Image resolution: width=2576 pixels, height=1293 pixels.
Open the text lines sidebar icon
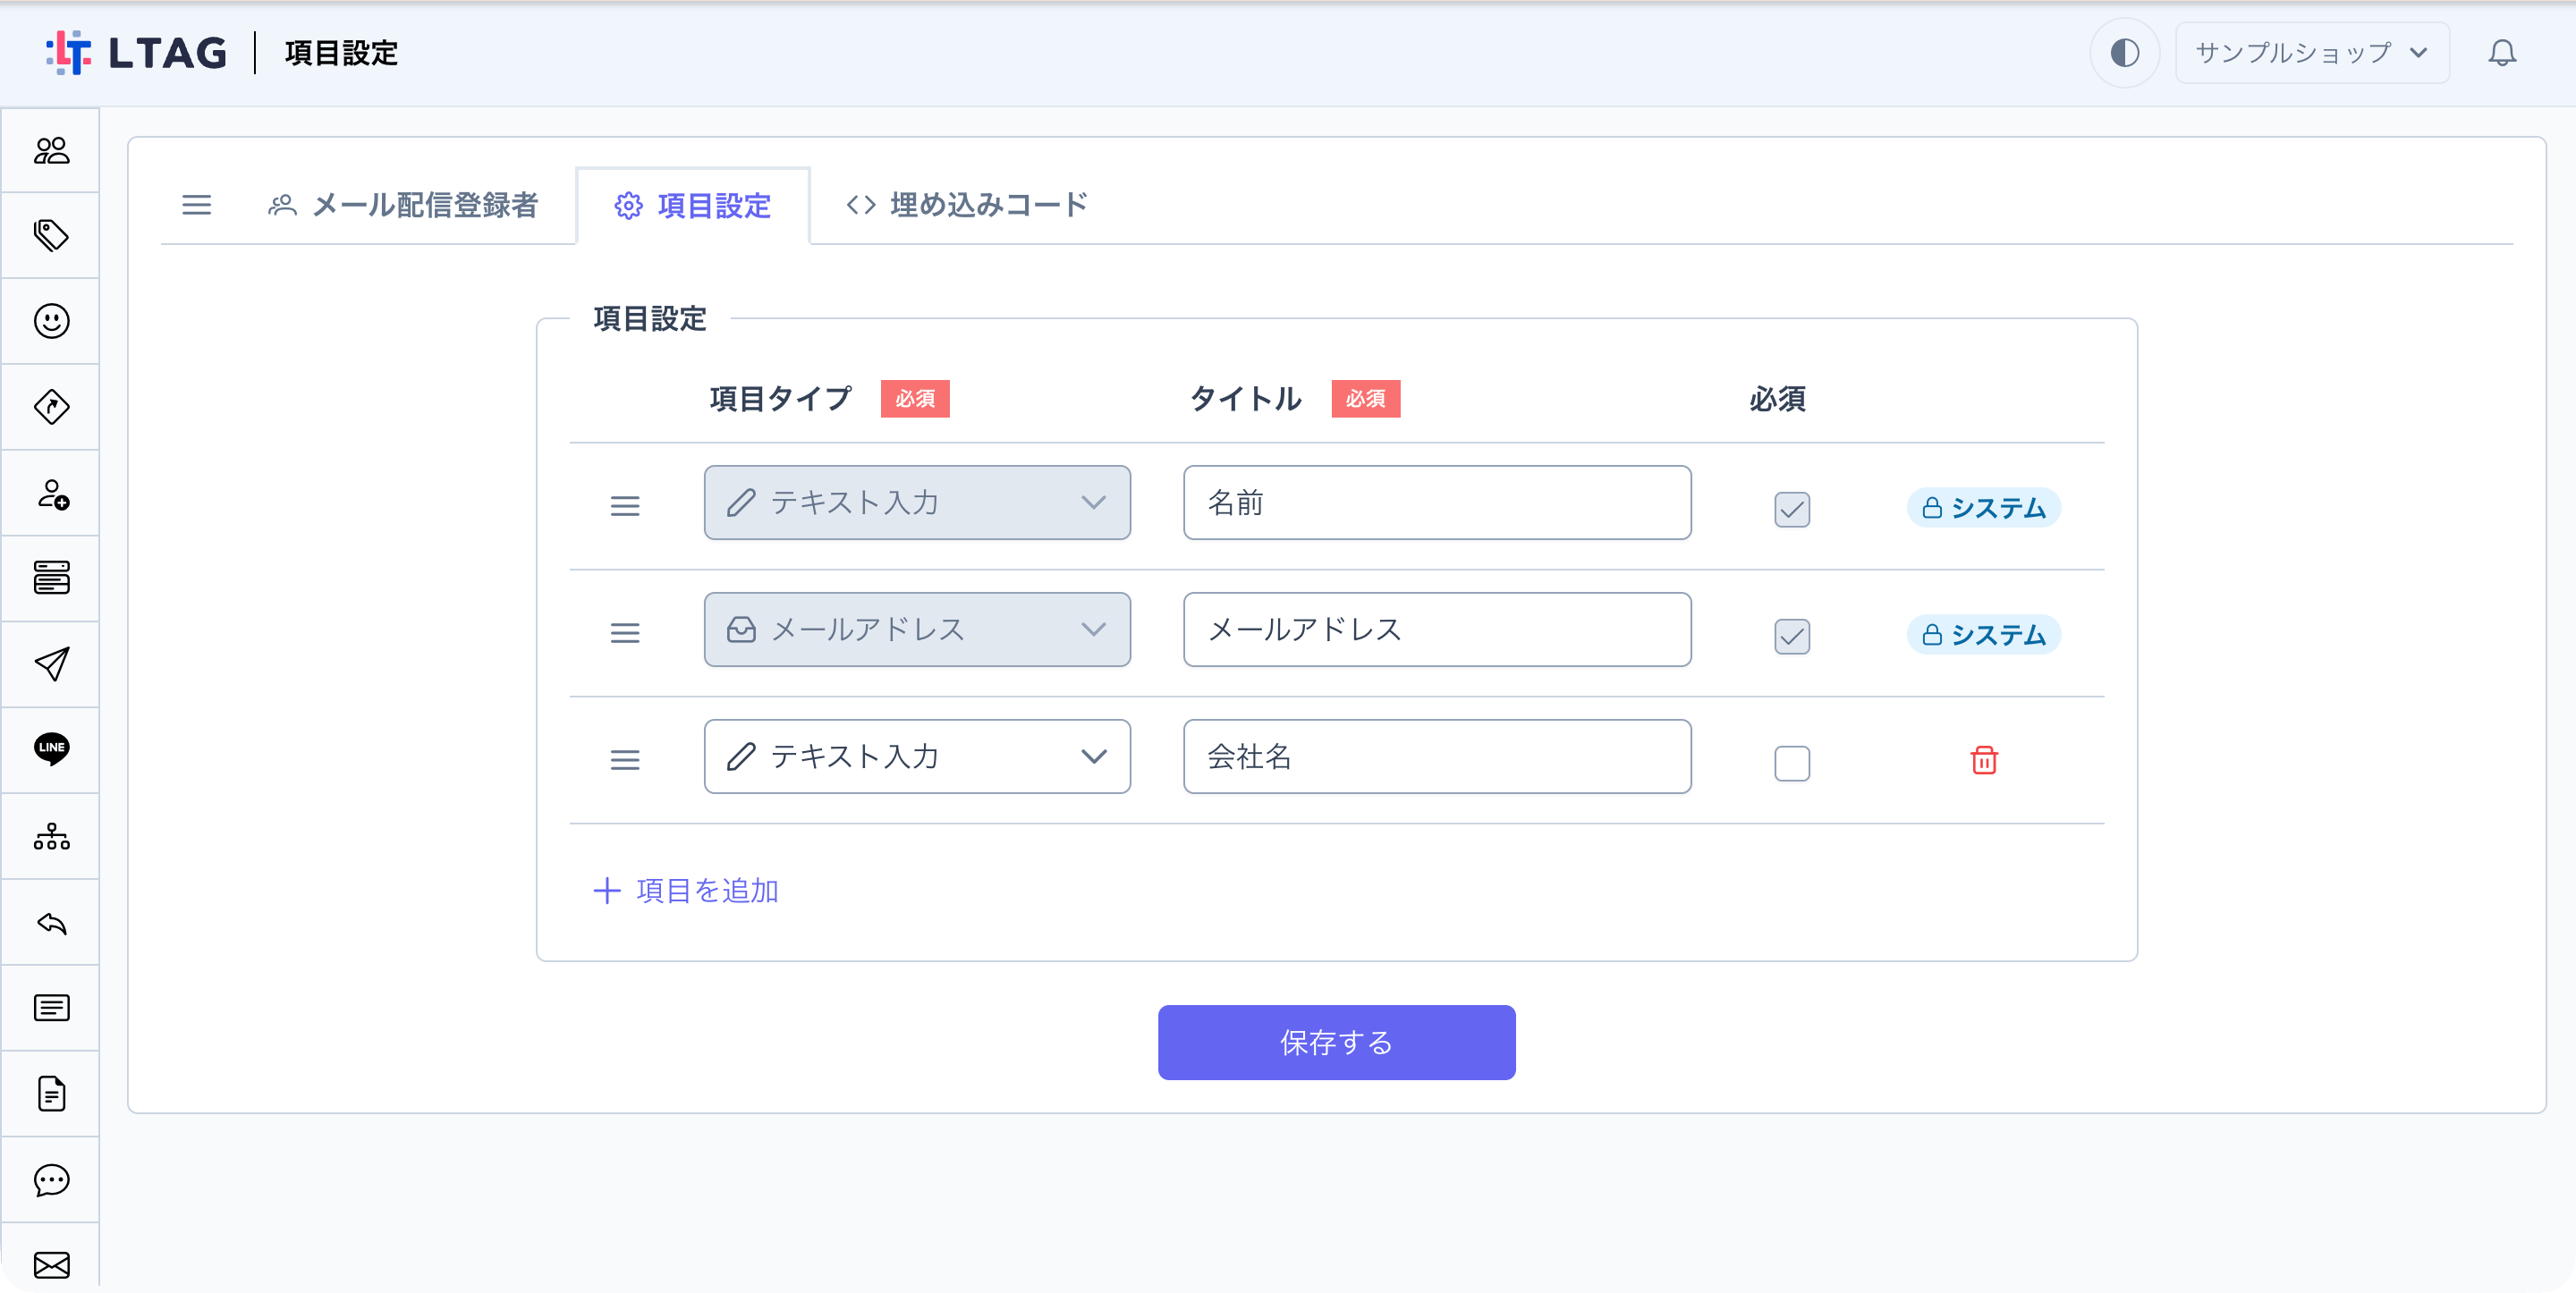[51, 1008]
